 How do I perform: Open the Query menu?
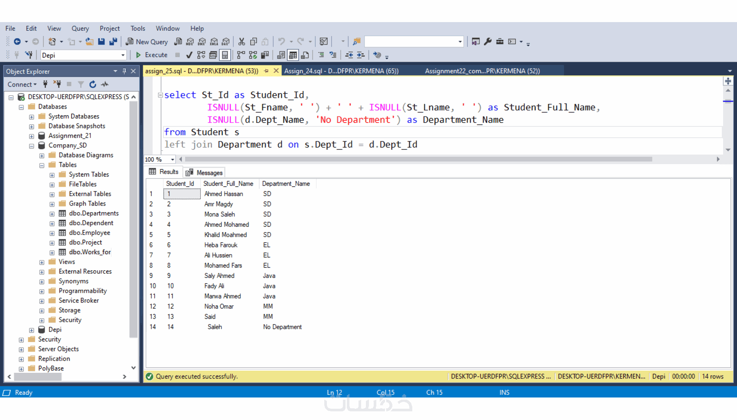tap(80, 28)
